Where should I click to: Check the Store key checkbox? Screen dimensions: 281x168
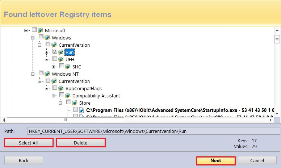(x=69, y=102)
